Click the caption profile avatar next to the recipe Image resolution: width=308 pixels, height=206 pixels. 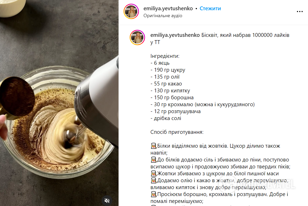click(x=137, y=38)
